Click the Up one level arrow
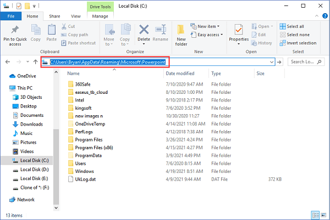This screenshot has width=330, height=220. pyautogui.click(x=35, y=62)
